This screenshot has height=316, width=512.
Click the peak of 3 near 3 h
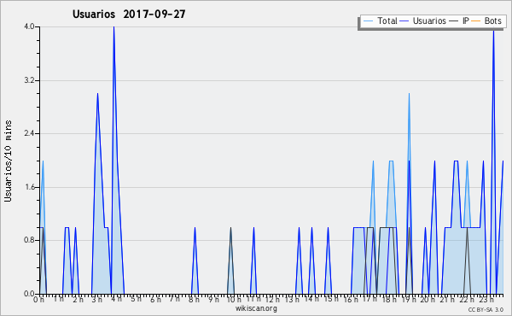coord(97,94)
